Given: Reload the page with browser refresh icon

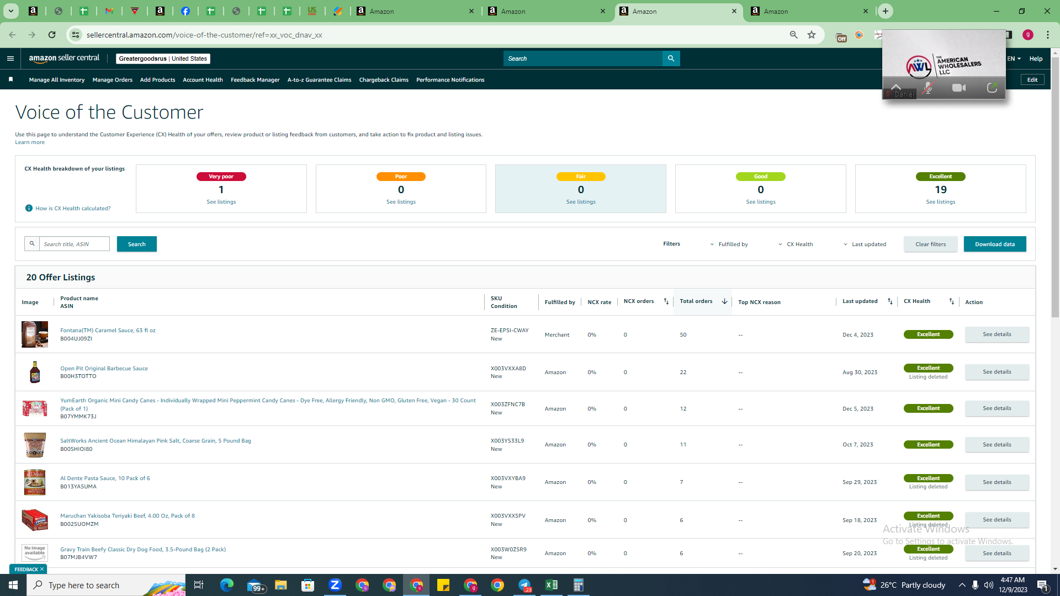Looking at the screenshot, I should tap(52, 35).
